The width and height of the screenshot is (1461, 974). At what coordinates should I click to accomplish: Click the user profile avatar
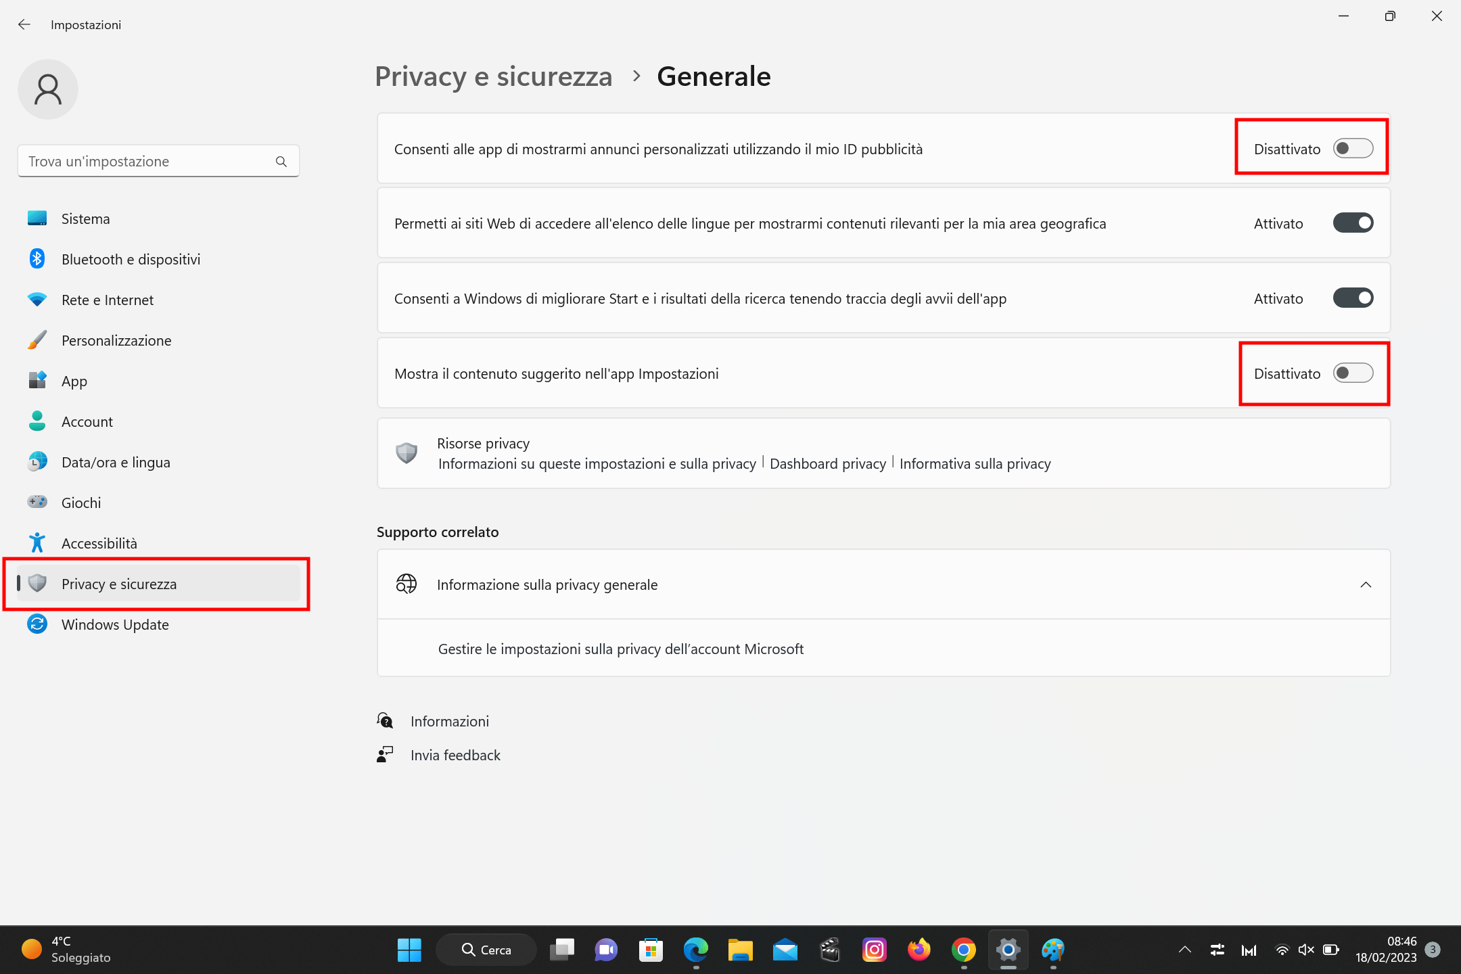[x=48, y=89]
